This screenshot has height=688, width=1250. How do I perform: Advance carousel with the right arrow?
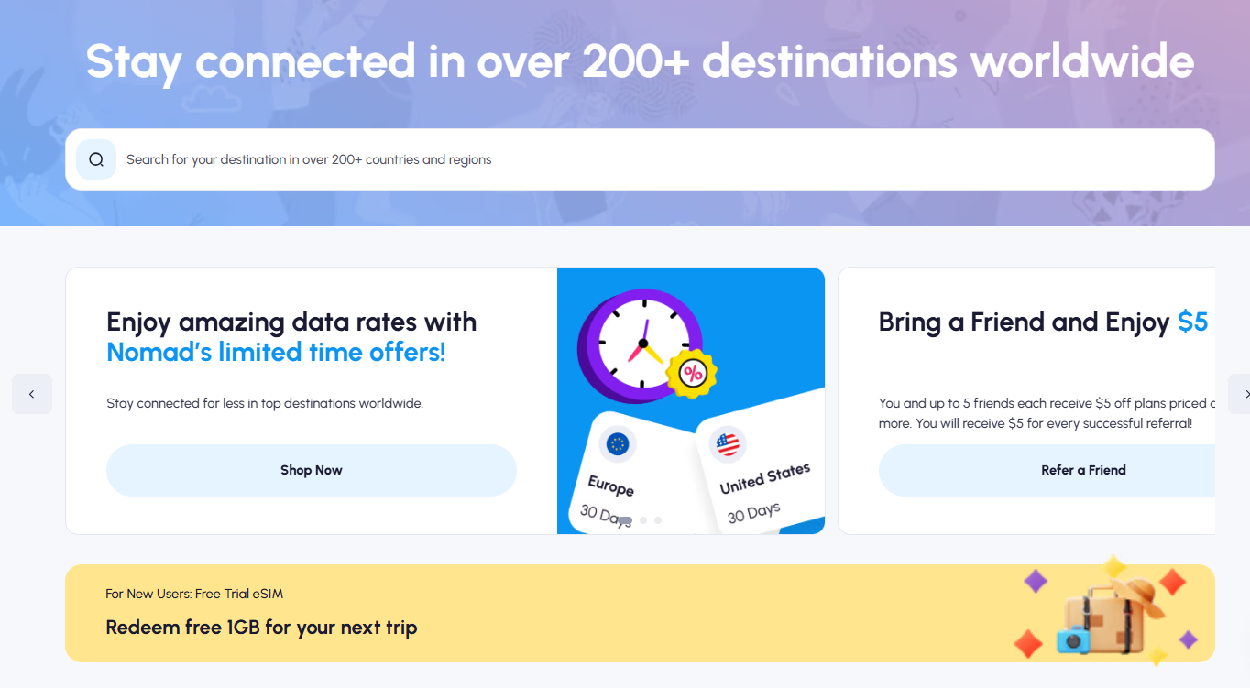(x=1242, y=394)
